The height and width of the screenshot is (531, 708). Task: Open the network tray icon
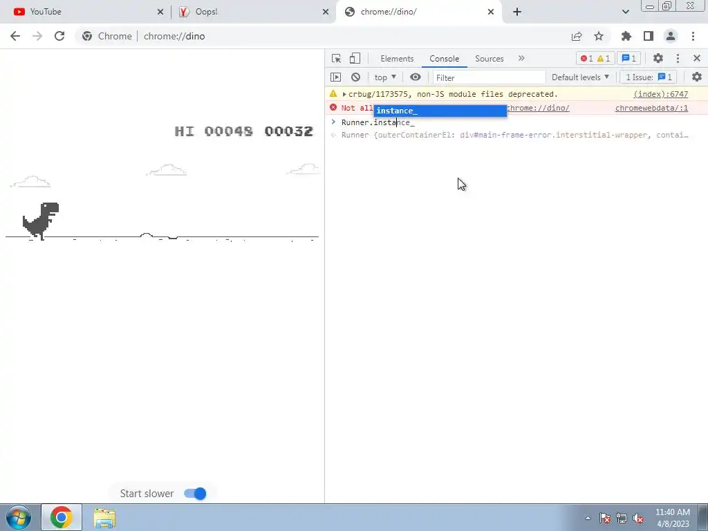tap(622, 518)
